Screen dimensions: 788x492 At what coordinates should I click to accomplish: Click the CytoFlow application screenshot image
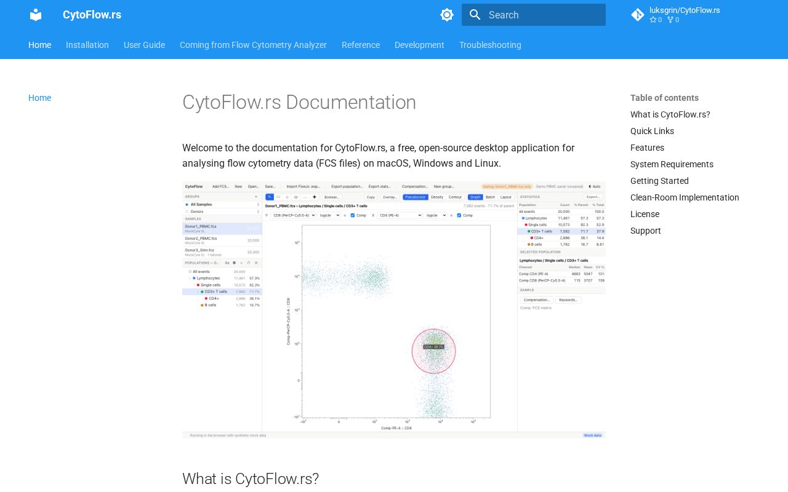coord(394,310)
